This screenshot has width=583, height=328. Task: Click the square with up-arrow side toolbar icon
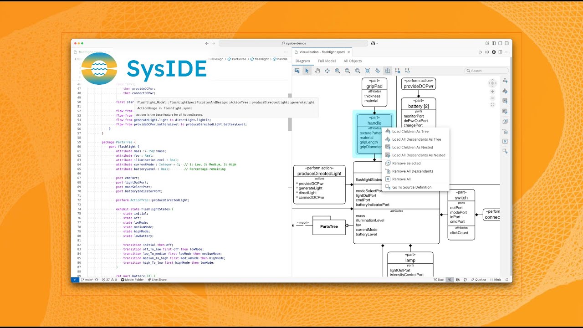click(505, 151)
